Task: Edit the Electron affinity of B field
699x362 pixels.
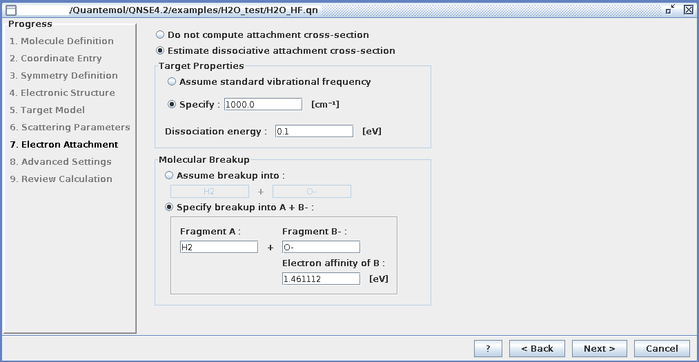Action: point(321,279)
